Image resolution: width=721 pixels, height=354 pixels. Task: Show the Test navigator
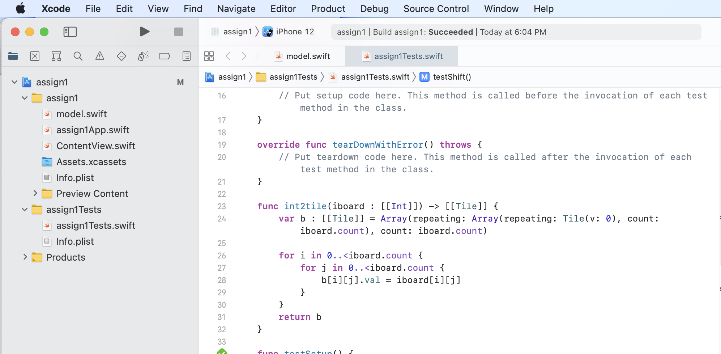[x=121, y=56]
